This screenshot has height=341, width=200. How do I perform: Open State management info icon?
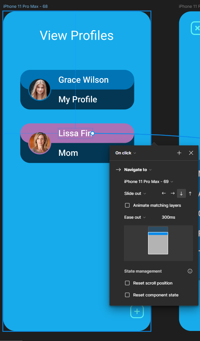(190, 271)
